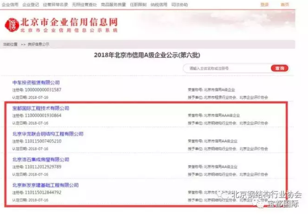Image resolution: width=308 pixels, height=214 pixels.
Task: Open the 北京浩石集成房屋有限公司 company link
Action: (x=41, y=159)
